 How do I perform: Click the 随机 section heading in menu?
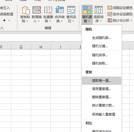(x=89, y=29)
